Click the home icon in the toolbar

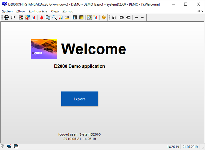[x=114, y=17]
